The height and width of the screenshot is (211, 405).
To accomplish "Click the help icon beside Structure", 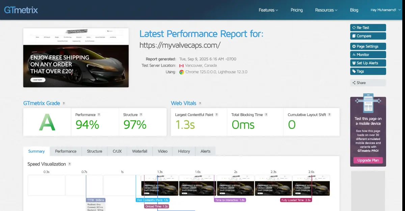I will point(141,115).
